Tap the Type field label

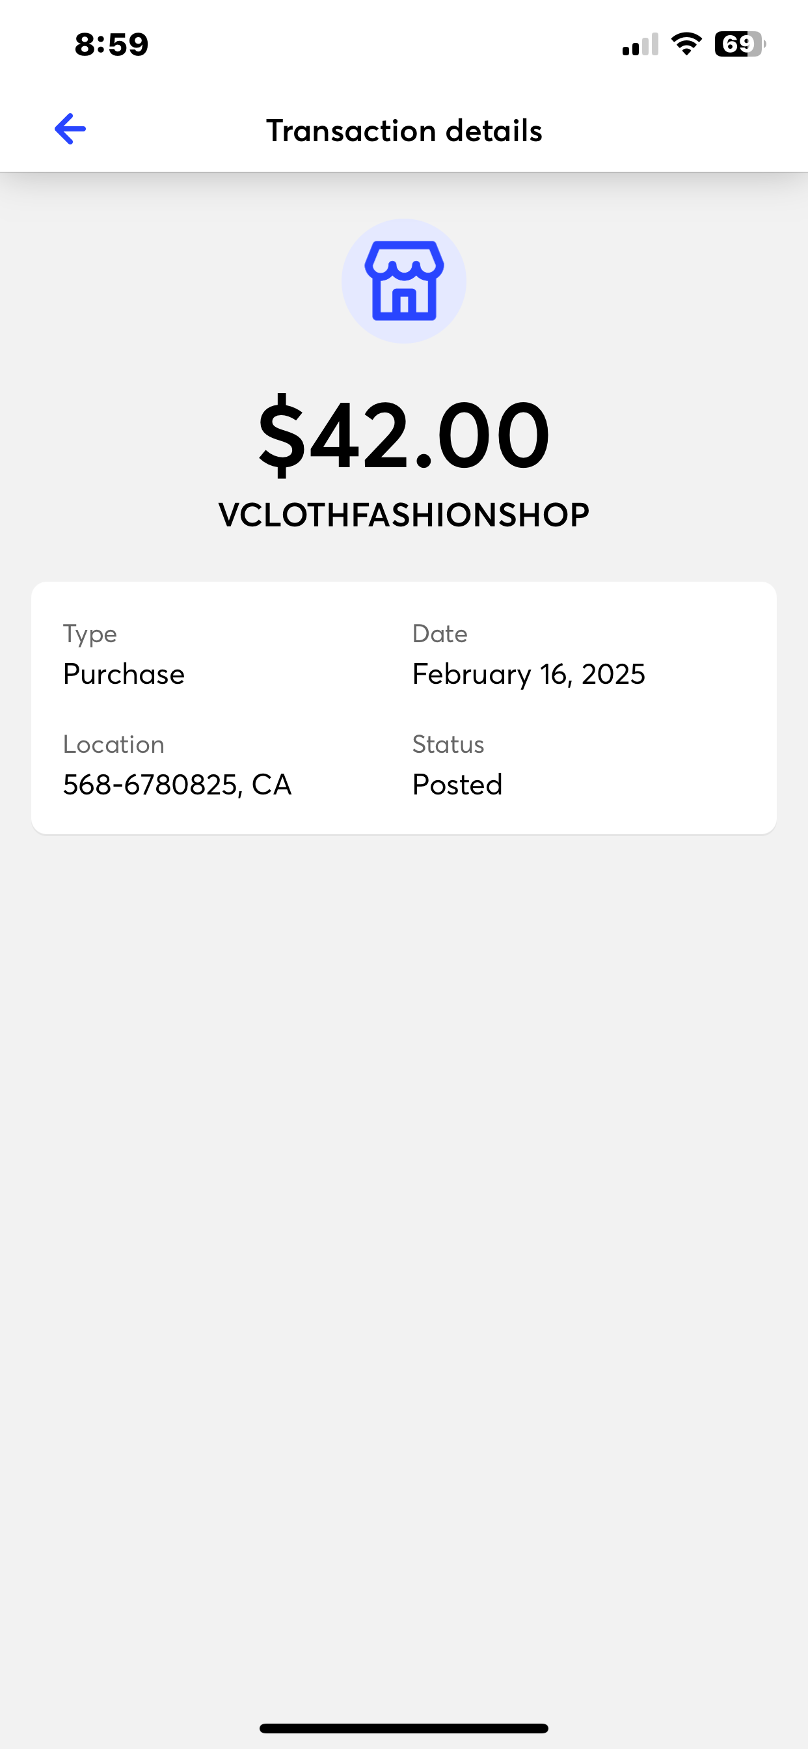[90, 634]
